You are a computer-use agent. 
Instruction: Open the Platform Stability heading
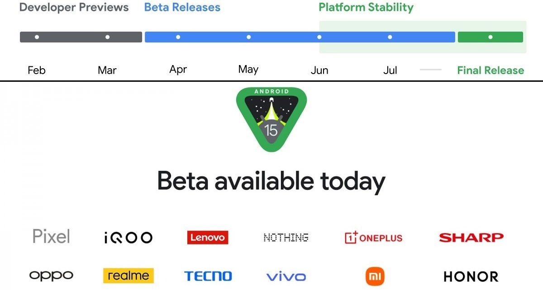pyautogui.click(x=366, y=8)
